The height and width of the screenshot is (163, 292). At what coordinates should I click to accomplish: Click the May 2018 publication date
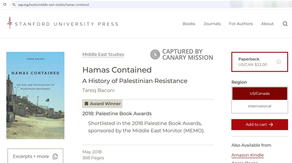pos(92,152)
